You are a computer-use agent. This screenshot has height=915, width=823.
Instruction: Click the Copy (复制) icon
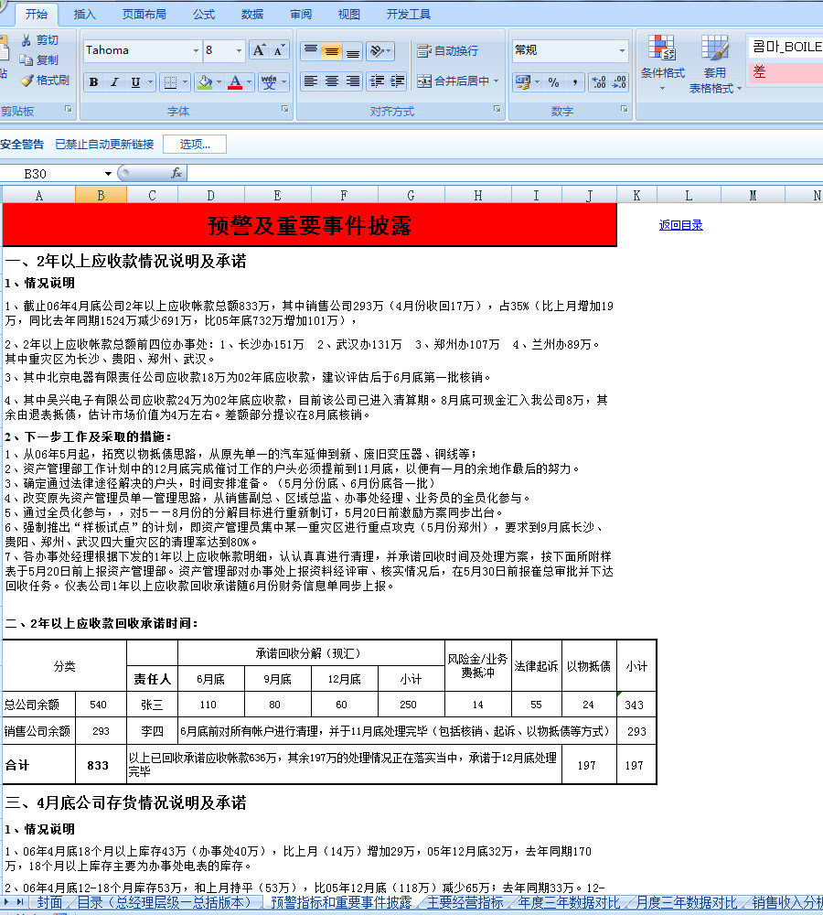pos(27,60)
